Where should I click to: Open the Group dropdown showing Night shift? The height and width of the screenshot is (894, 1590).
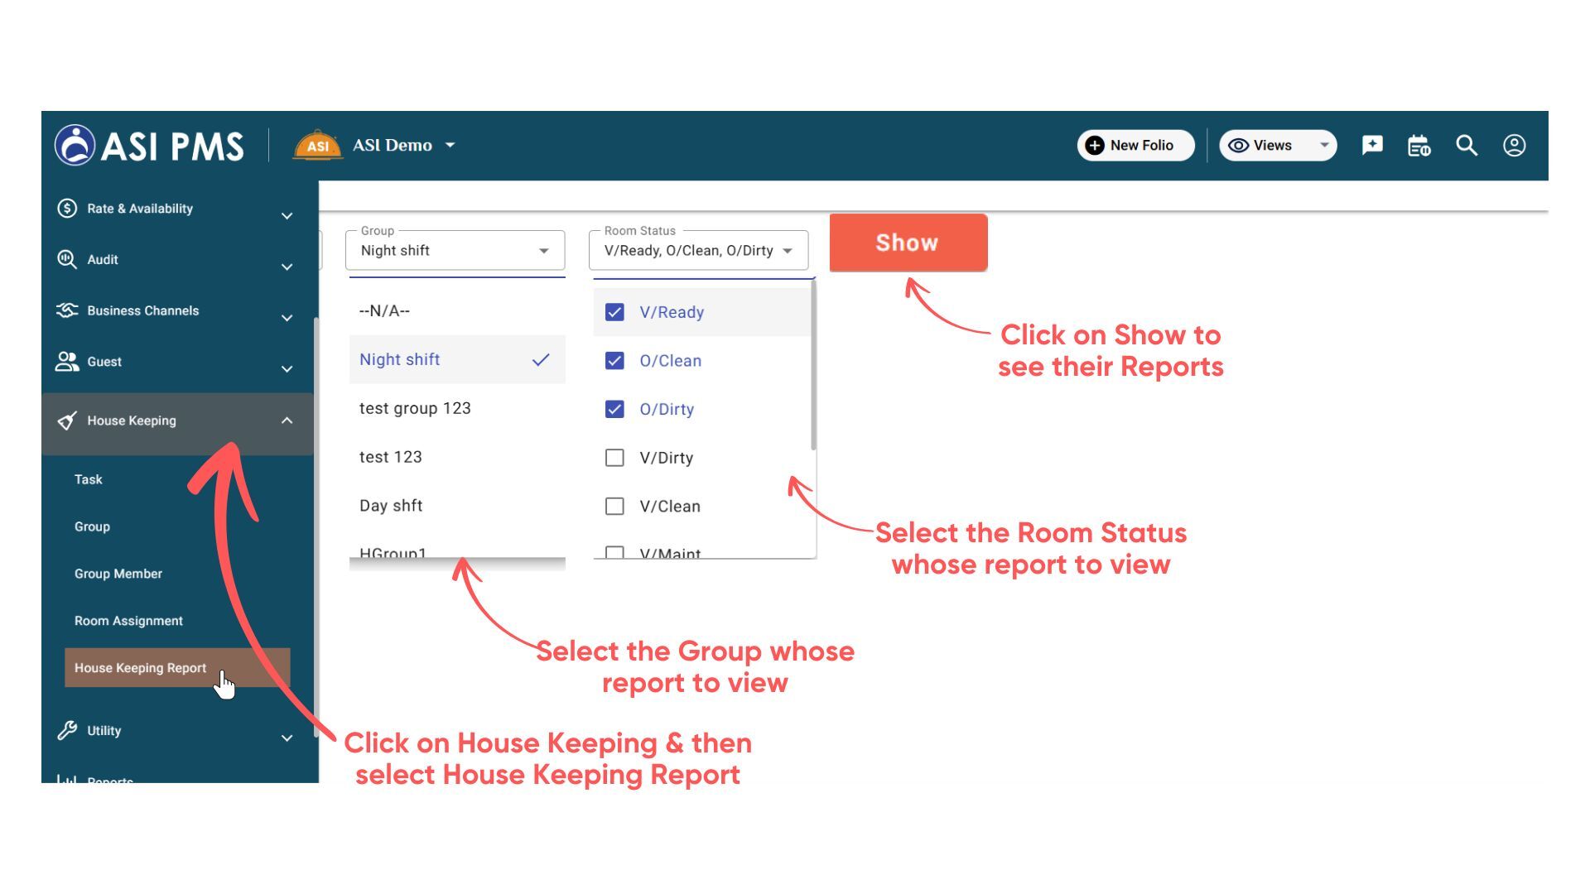click(x=455, y=251)
